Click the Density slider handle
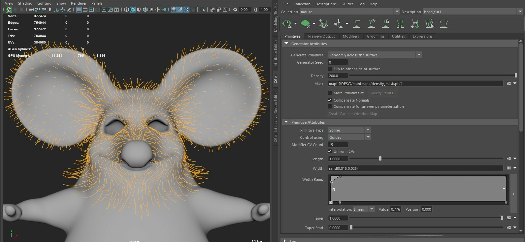Screen dimensions: 525x242 point(516,76)
